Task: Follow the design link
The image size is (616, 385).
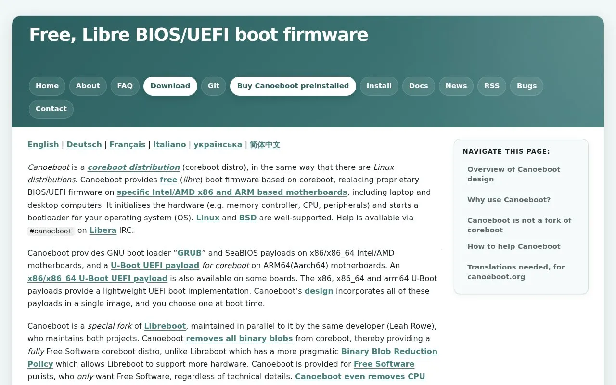Action: click(x=319, y=291)
